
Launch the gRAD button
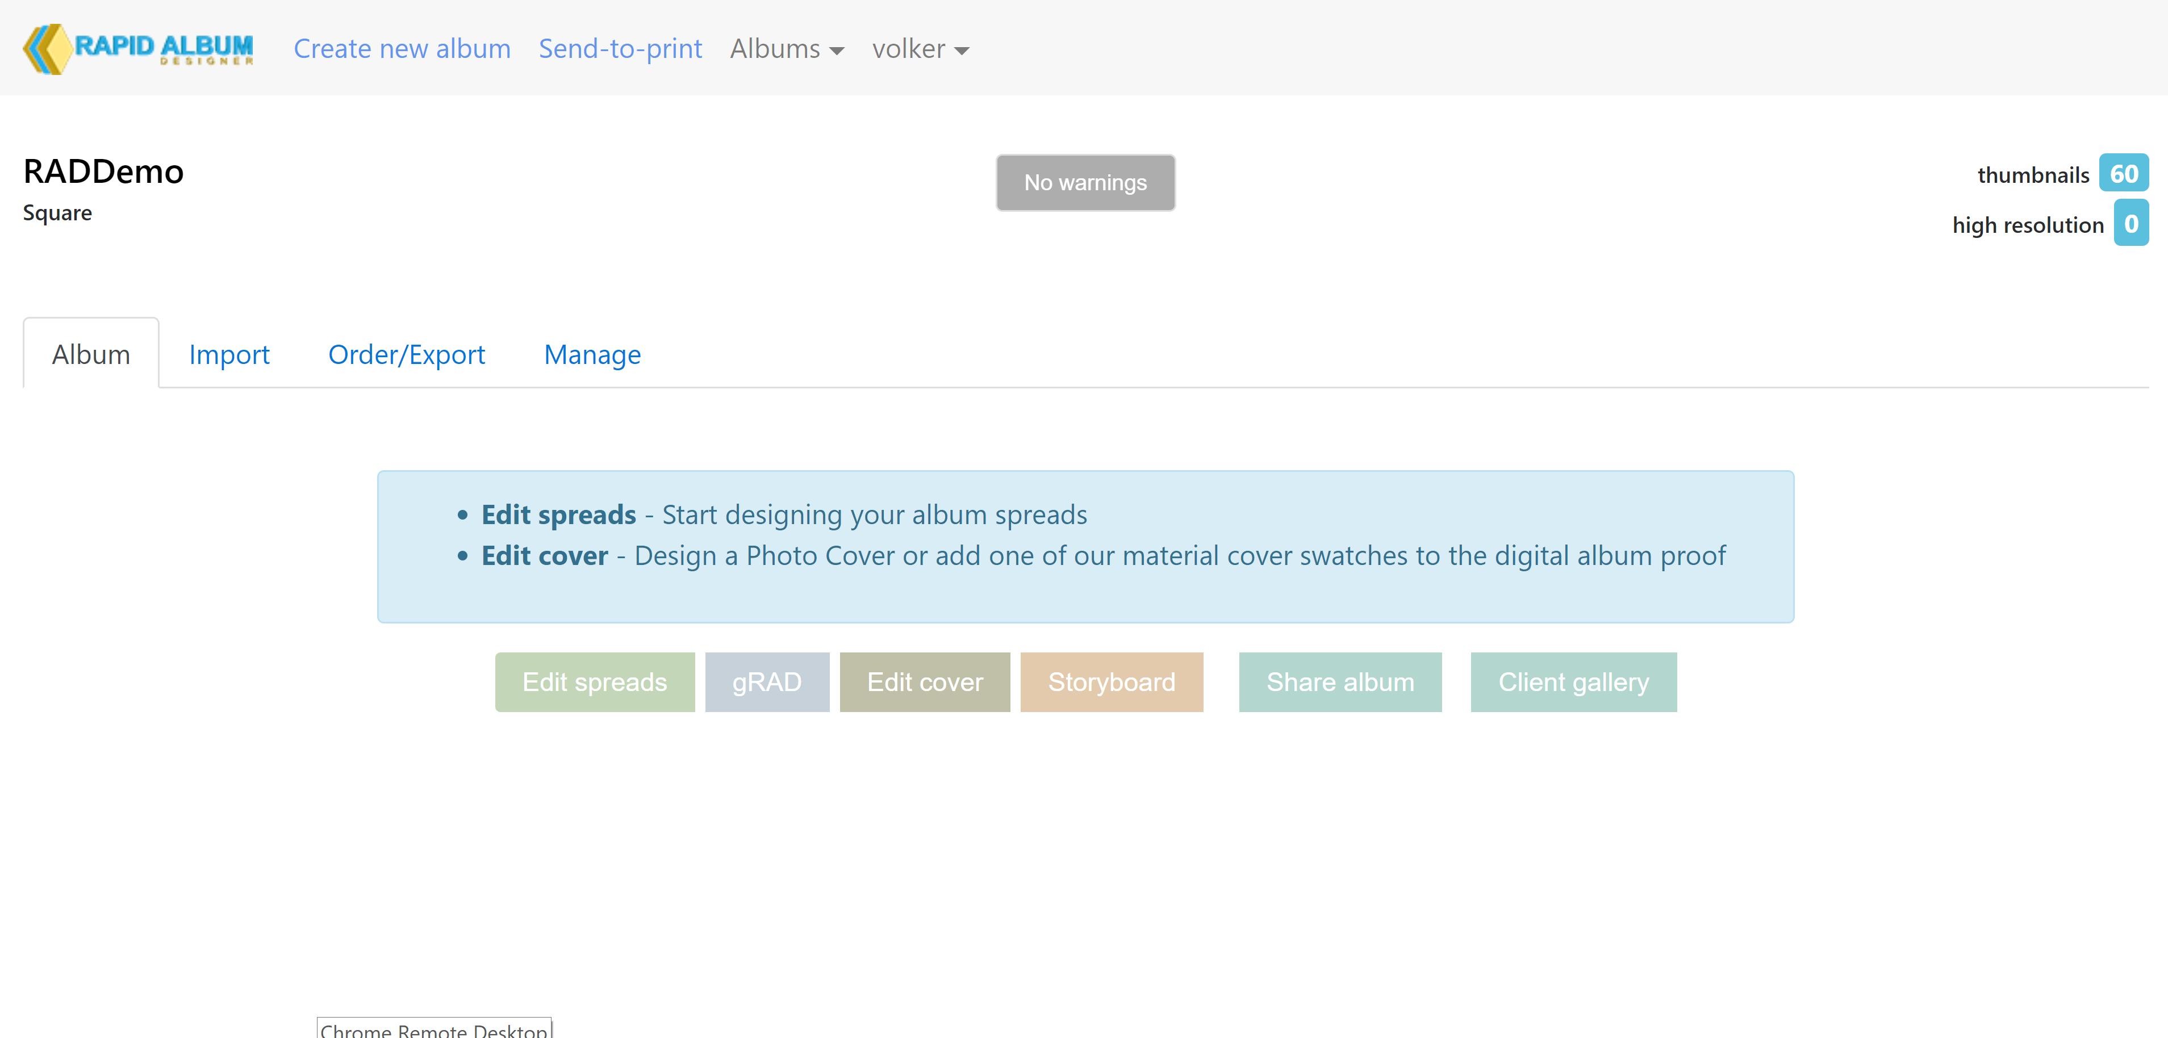coord(767,682)
